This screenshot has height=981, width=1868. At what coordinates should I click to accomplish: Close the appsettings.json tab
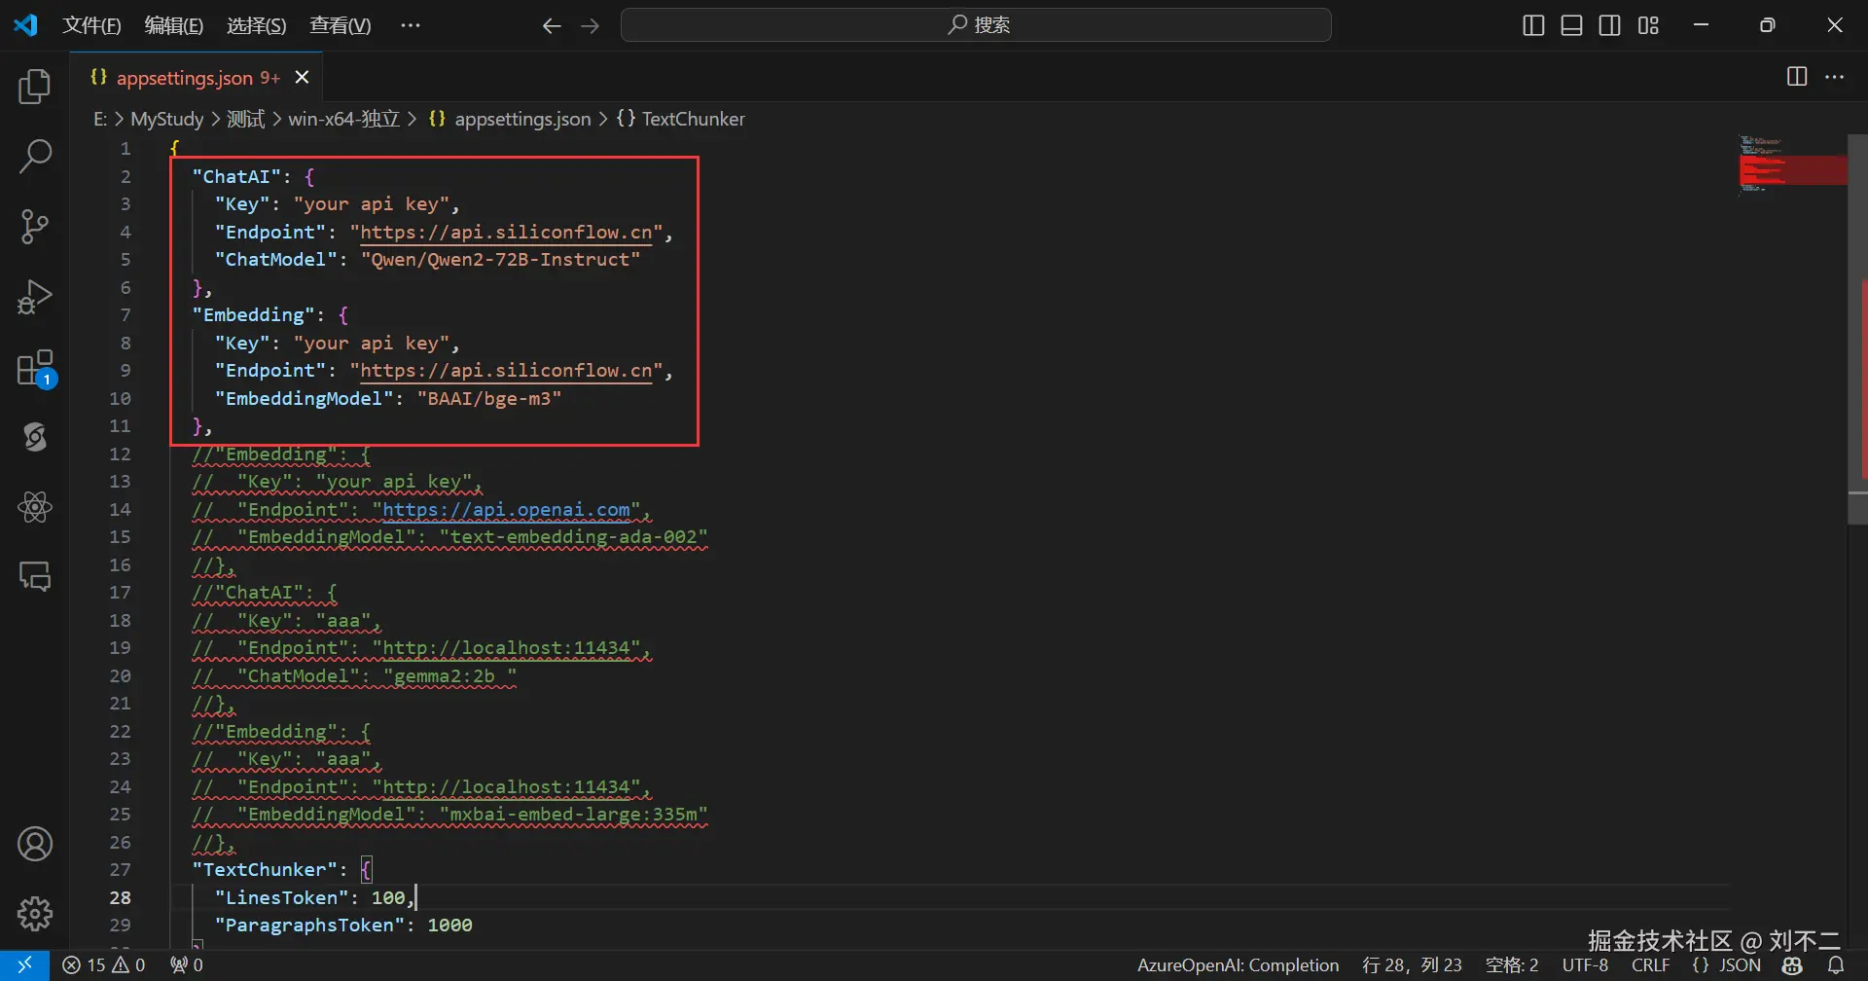click(302, 78)
